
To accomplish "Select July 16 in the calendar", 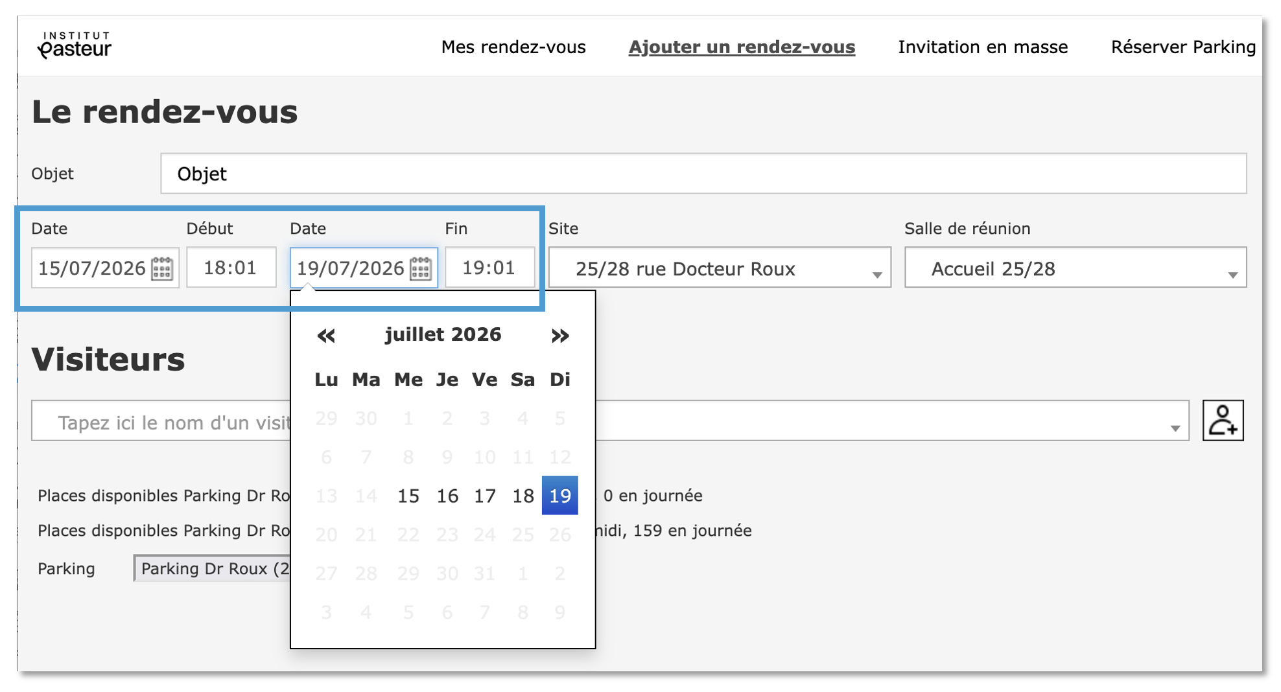I will (x=447, y=496).
